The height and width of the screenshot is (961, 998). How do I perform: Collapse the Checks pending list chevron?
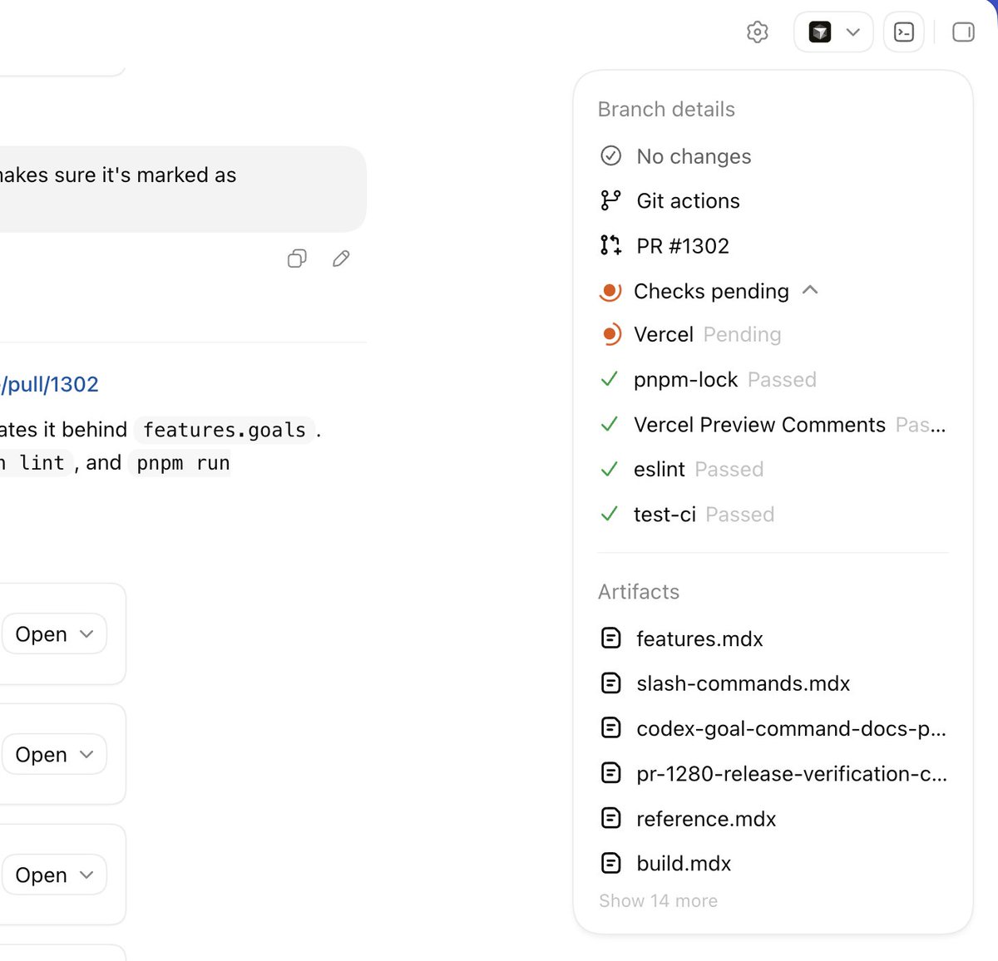point(810,290)
